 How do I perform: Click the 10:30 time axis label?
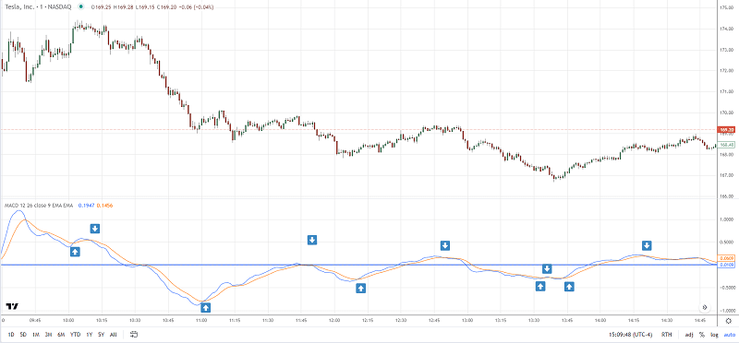(135, 321)
